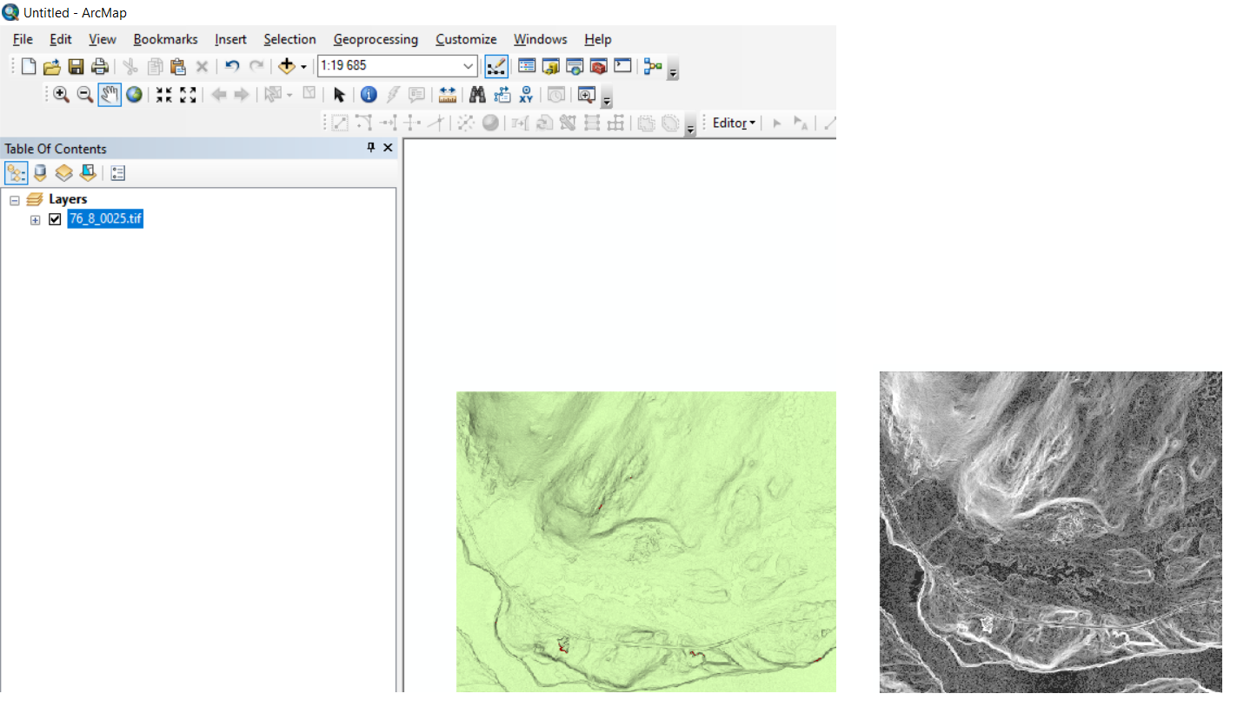Open the Go To XY tool
This screenshot has width=1257, height=707.
coord(526,95)
